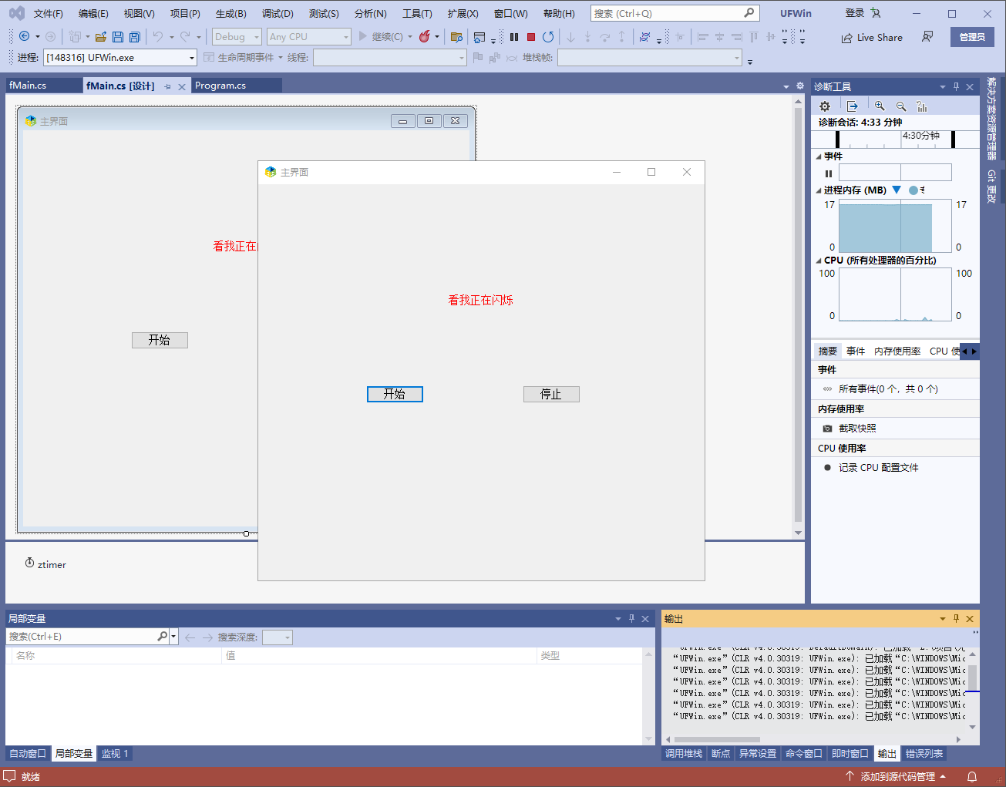Toggle the blue triangle memory legend marker

point(897,190)
